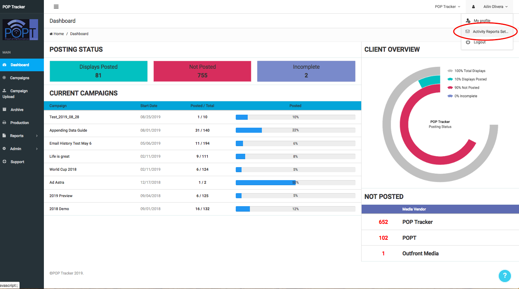The image size is (519, 289).
Task: Open the Life is great campaign
Action: [59, 156]
